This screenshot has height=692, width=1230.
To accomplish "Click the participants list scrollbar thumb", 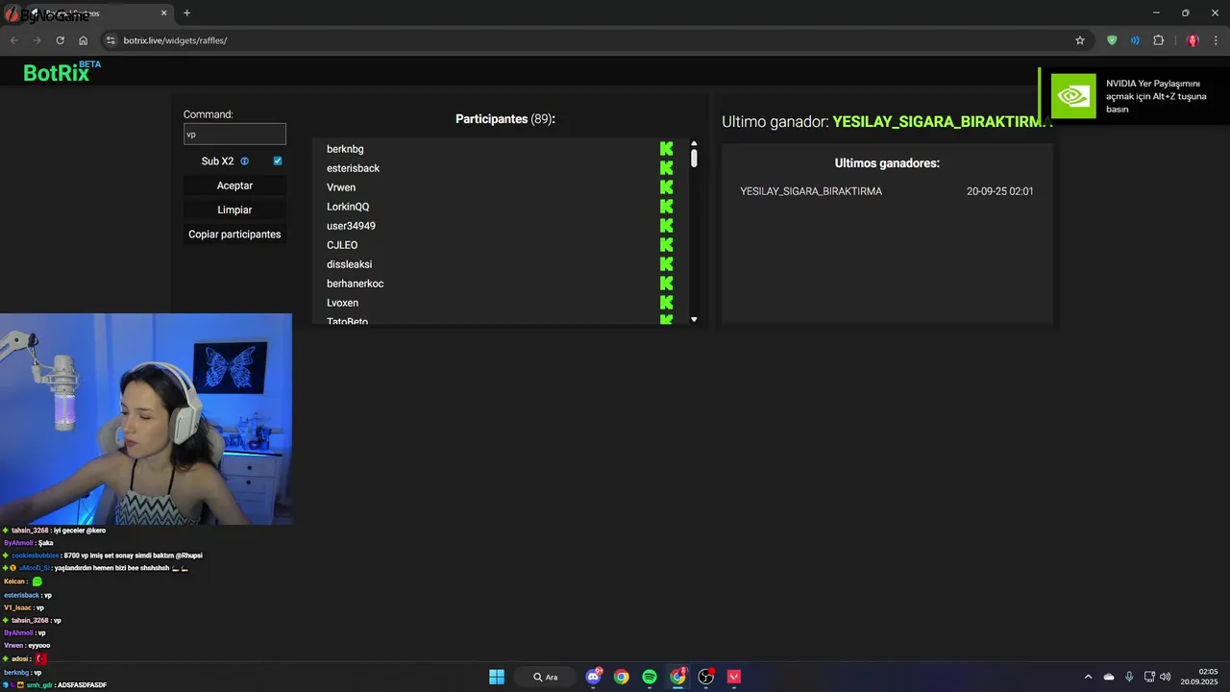I will click(x=694, y=159).
